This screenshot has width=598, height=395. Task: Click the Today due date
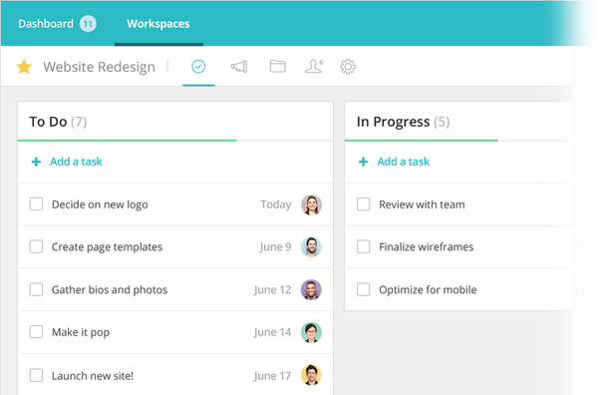(x=276, y=204)
